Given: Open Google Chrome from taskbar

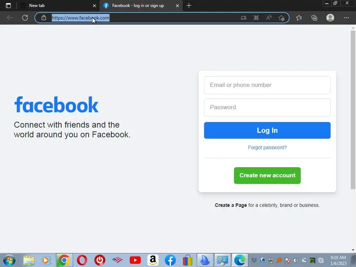Looking at the screenshot, I should click(64, 260).
